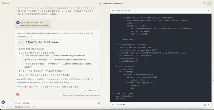
Task: Click the 'waiting = False' code line
Action: click(138, 80)
